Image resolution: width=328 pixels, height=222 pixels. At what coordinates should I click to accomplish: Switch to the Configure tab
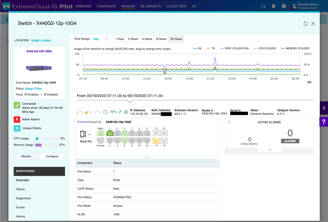coord(52,156)
